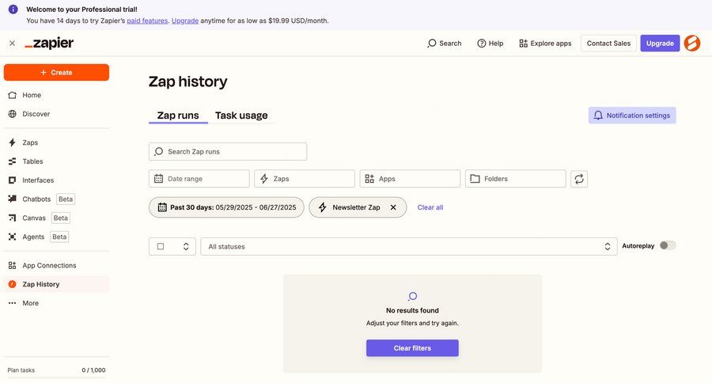Close the sidebar with the X icon

coord(12,44)
